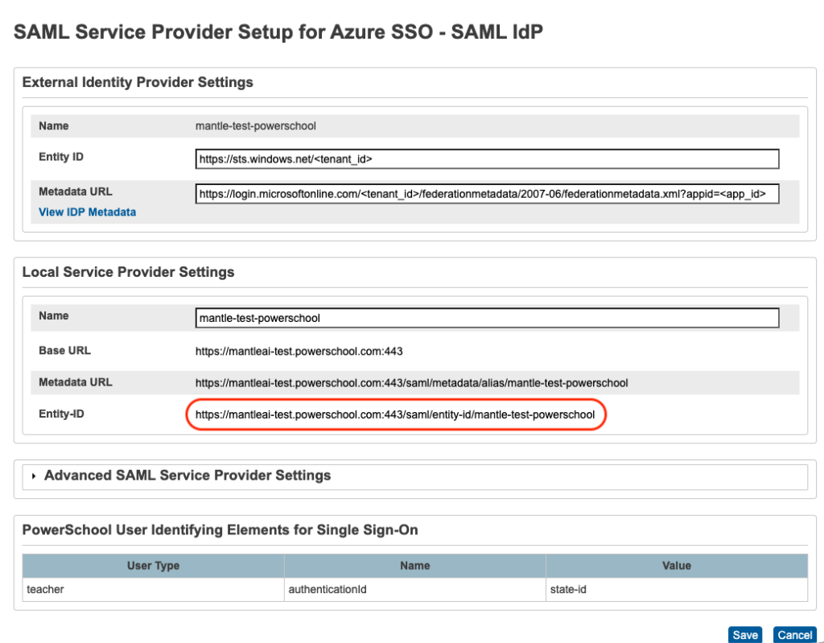The width and height of the screenshot is (824, 643).
Task: Expand Advanced SAML Service Provider Settings triangle
Action: (x=34, y=476)
